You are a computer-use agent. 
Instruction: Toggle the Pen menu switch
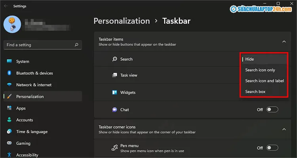coord(272,148)
